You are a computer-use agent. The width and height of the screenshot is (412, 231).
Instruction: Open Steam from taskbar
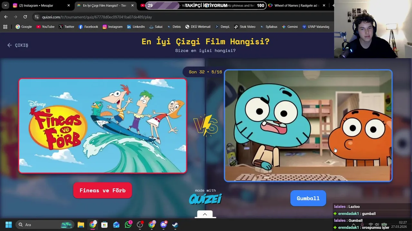175,225
